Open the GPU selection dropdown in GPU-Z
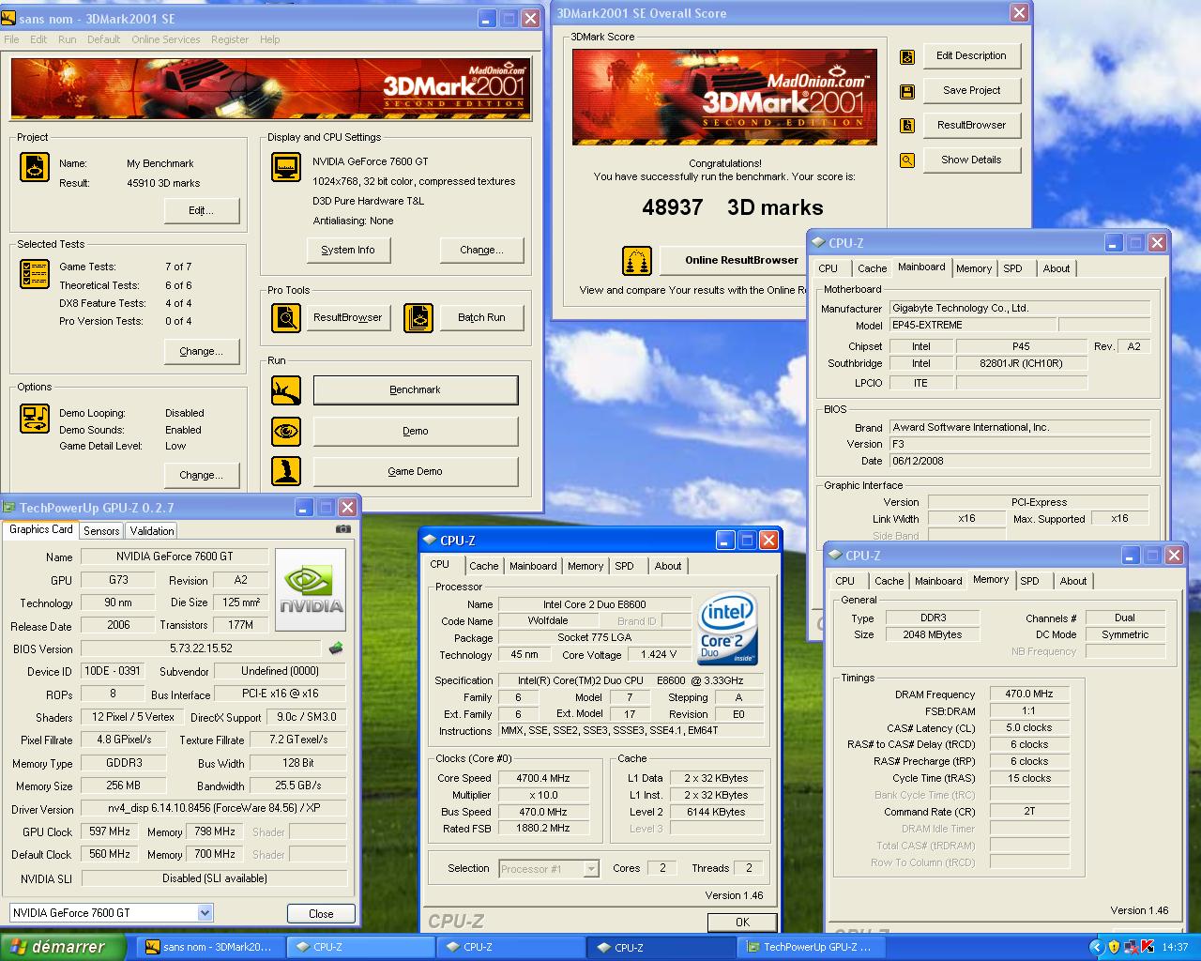This screenshot has width=1201, height=961. 205,912
